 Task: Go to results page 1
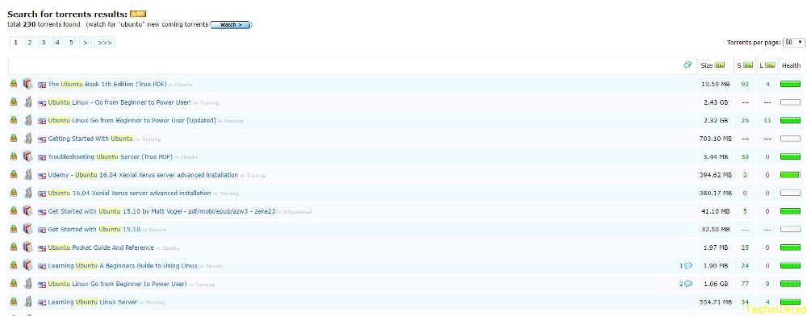[x=15, y=43]
